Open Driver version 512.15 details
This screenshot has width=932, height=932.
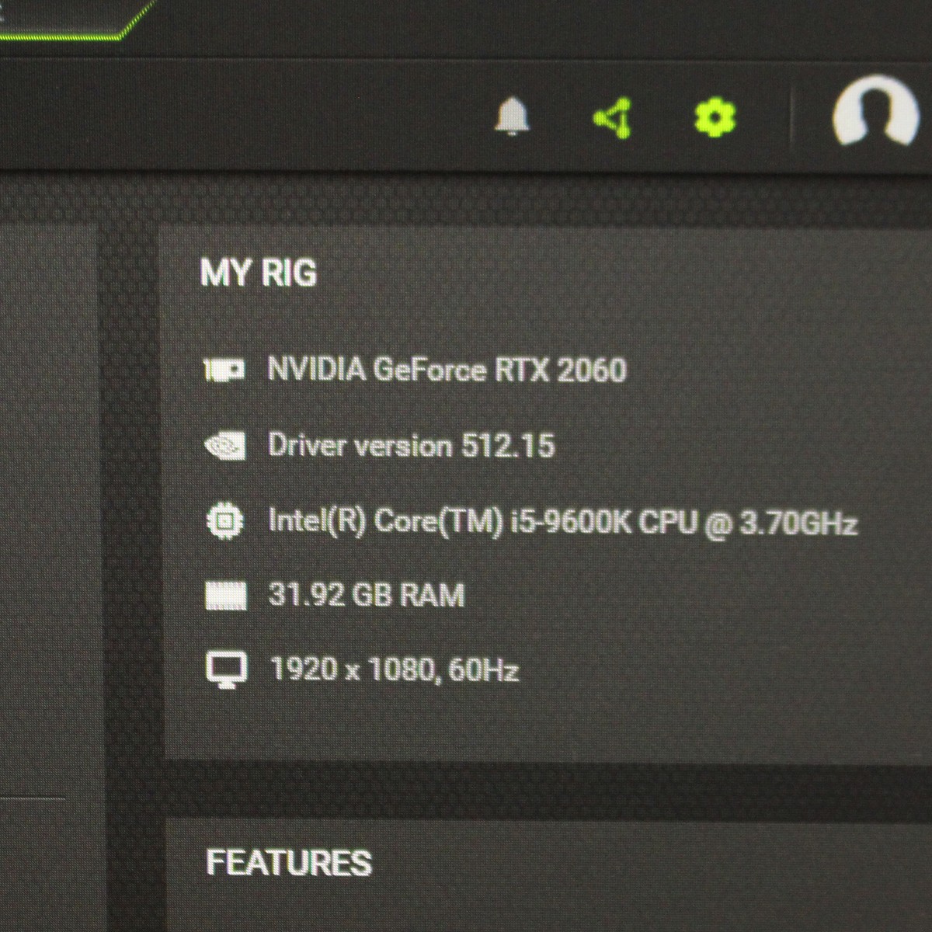pyautogui.click(x=412, y=445)
